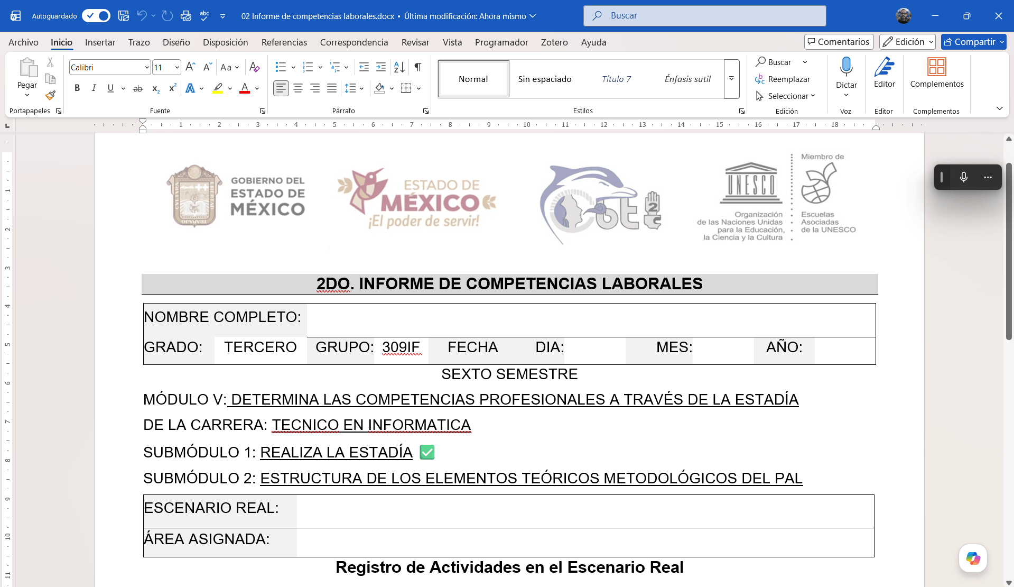Screen dimensions: 1014x587
Task: Expand line spacing dropdown
Action: (x=361, y=88)
